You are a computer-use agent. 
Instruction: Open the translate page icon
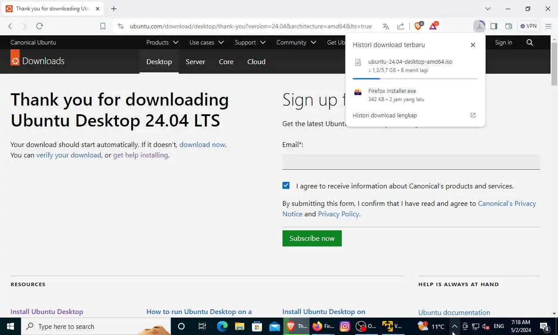(x=386, y=26)
